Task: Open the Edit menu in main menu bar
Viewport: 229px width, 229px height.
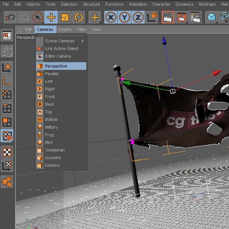Action: (18, 4)
